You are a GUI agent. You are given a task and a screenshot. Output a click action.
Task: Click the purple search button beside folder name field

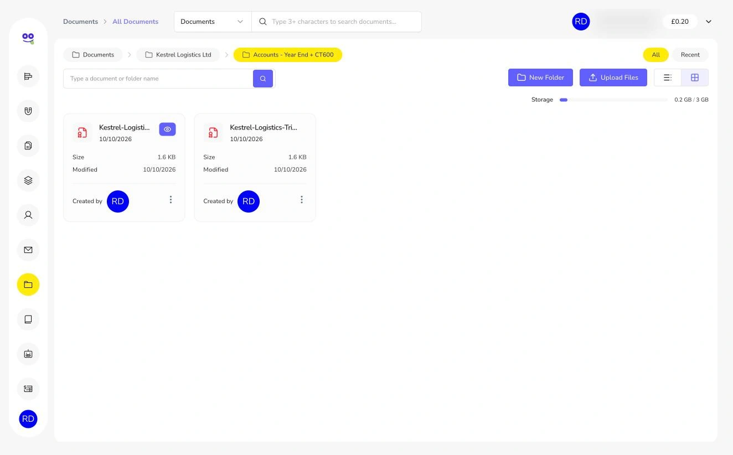pos(263,79)
